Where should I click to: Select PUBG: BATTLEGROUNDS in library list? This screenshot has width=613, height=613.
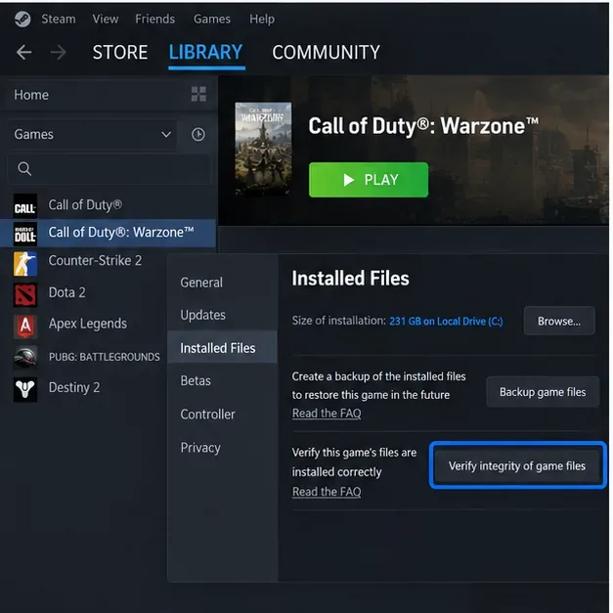click(x=105, y=357)
